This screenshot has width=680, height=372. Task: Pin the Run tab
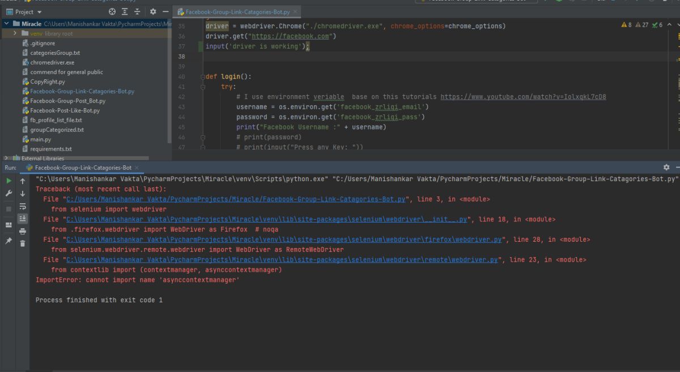8,241
